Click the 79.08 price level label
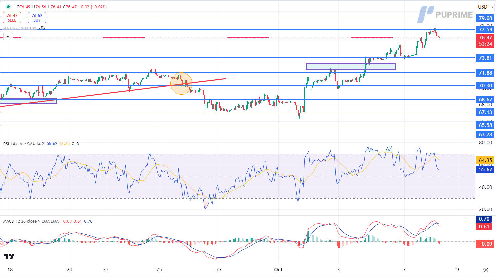 [485, 18]
